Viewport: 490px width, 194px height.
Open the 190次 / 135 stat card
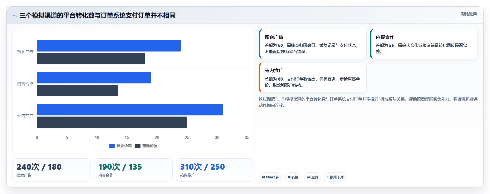133,170
